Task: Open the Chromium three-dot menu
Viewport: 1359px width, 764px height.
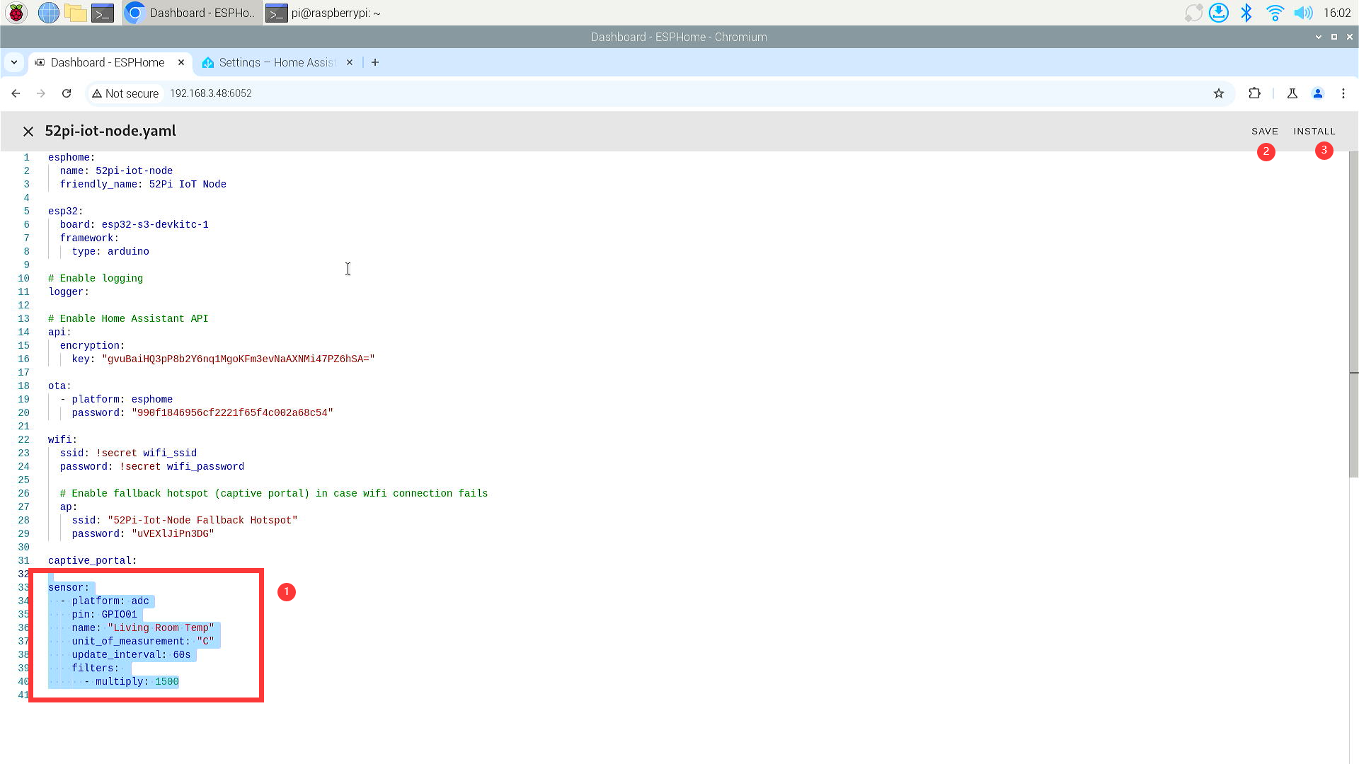Action: click(1343, 93)
